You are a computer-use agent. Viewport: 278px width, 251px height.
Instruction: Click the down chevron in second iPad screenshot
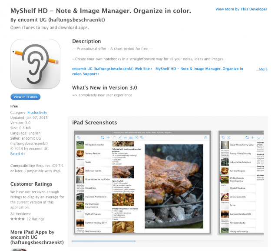pyautogui.click(x=258, y=138)
